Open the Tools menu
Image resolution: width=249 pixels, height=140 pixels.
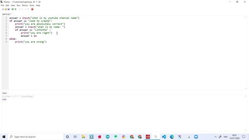[32, 5]
